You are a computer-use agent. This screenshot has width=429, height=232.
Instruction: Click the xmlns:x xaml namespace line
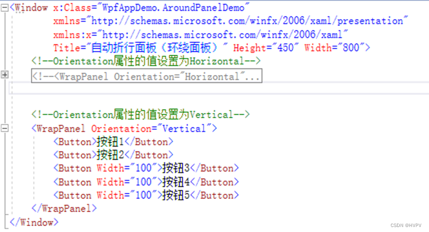pyautogui.click(x=200, y=34)
